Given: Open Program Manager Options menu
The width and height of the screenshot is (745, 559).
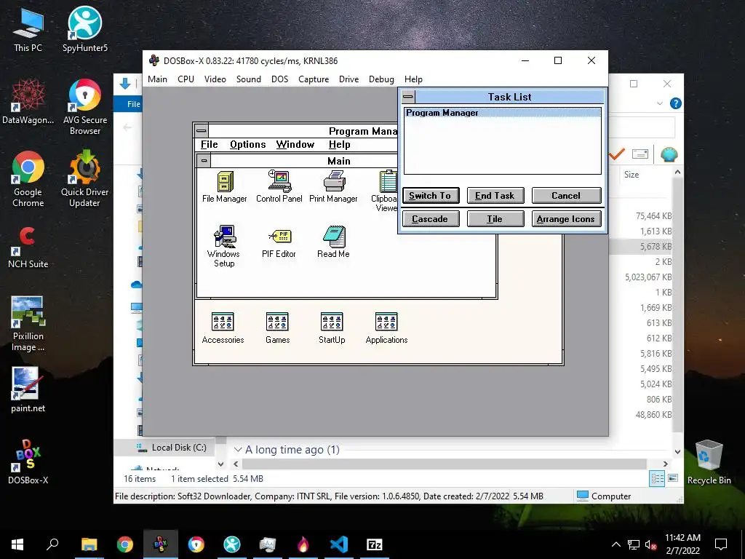Looking at the screenshot, I should click(x=247, y=145).
